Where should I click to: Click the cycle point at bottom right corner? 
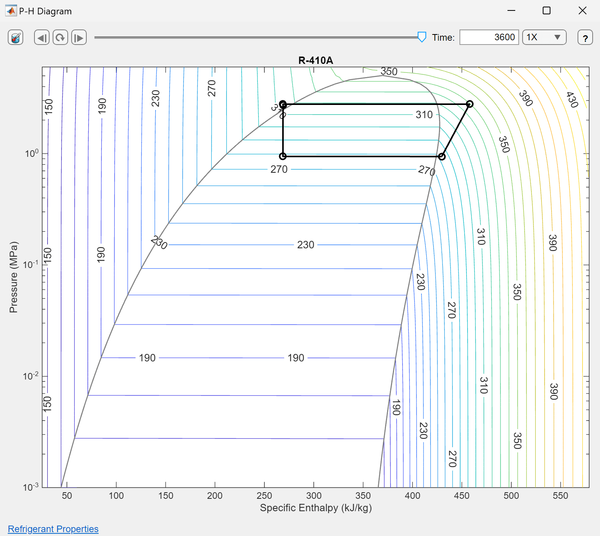point(442,156)
